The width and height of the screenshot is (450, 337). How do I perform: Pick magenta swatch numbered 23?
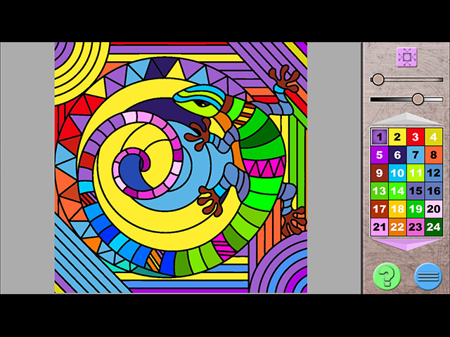tap(416, 227)
